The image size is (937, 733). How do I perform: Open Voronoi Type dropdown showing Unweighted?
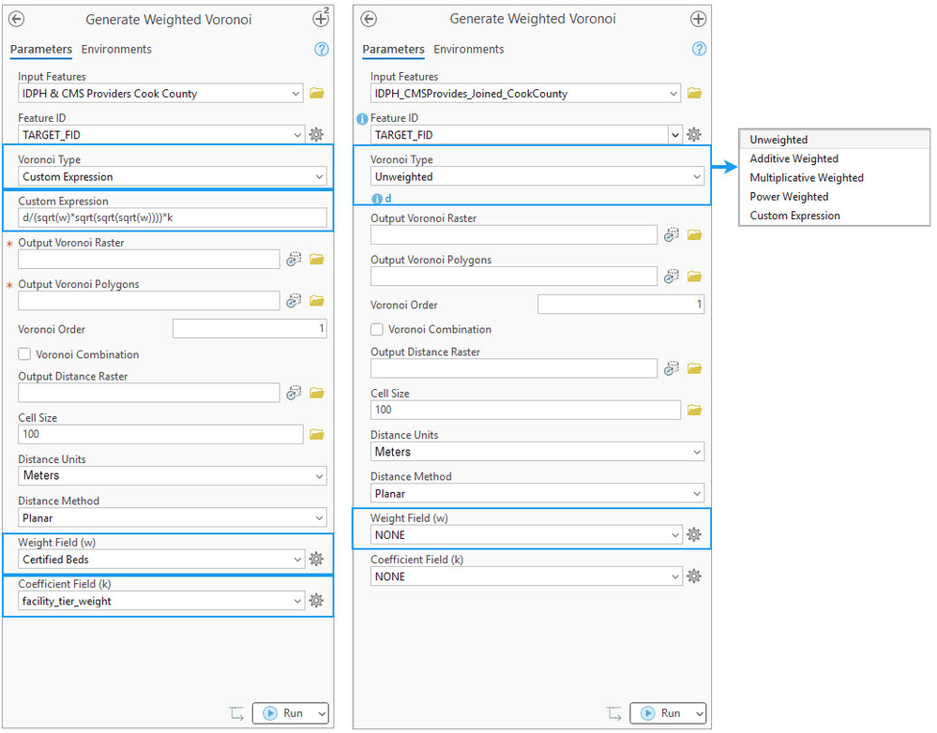tap(537, 176)
